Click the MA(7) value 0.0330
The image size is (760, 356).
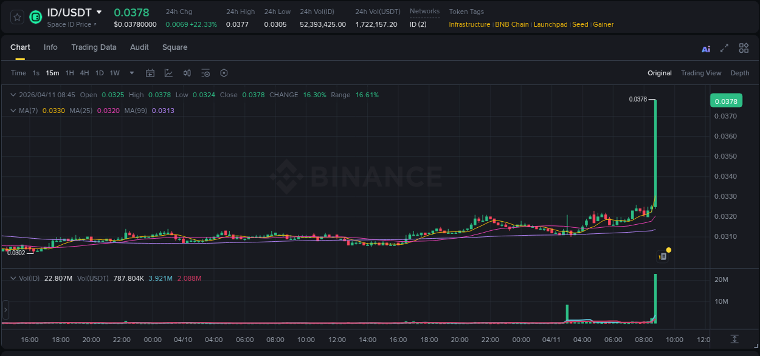[x=54, y=111]
